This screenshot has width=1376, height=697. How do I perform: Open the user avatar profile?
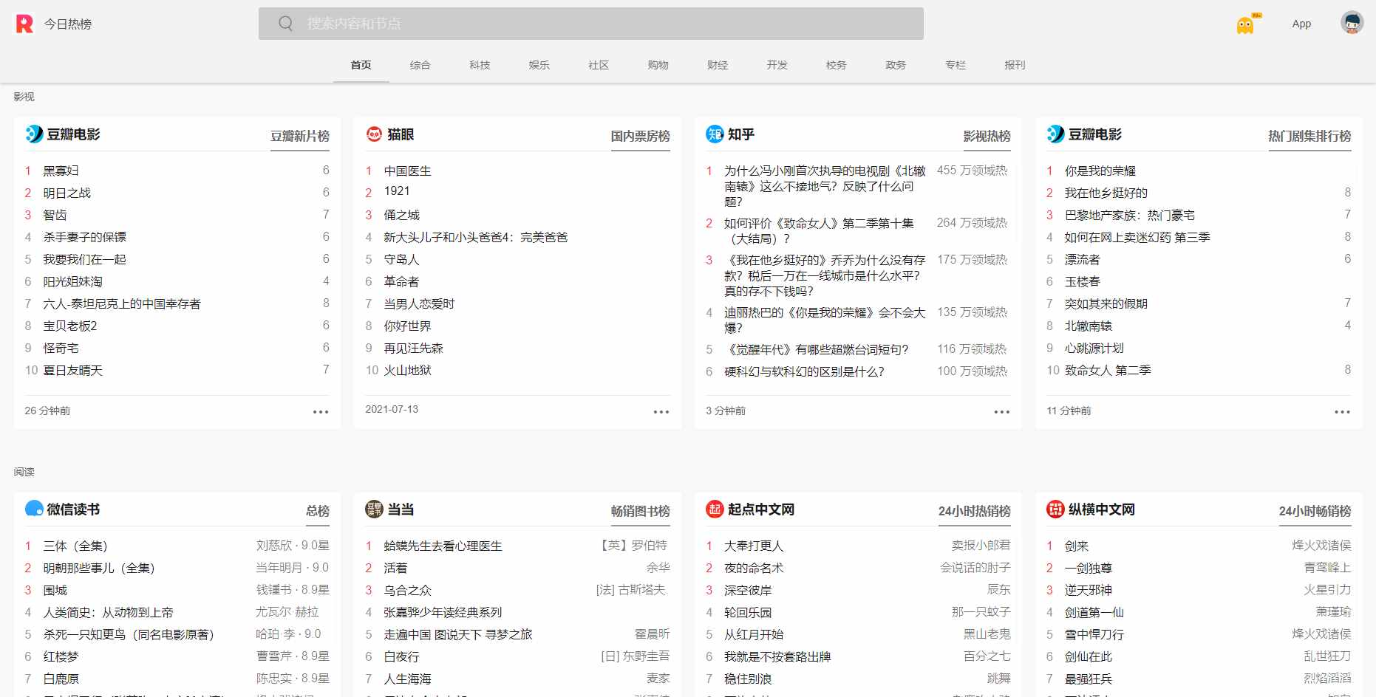1352,23
